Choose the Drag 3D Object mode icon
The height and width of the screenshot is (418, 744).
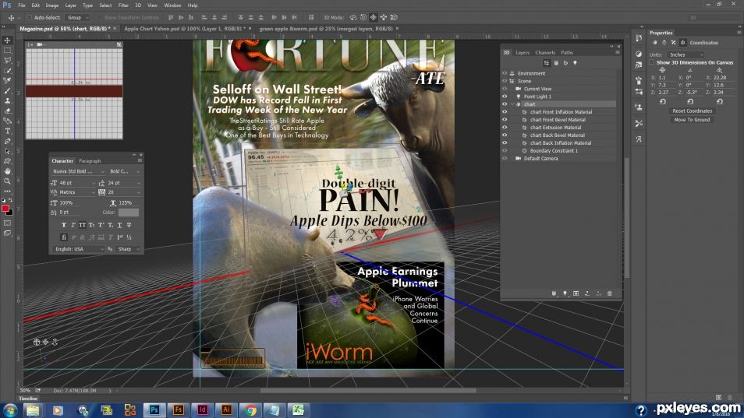(x=374, y=18)
